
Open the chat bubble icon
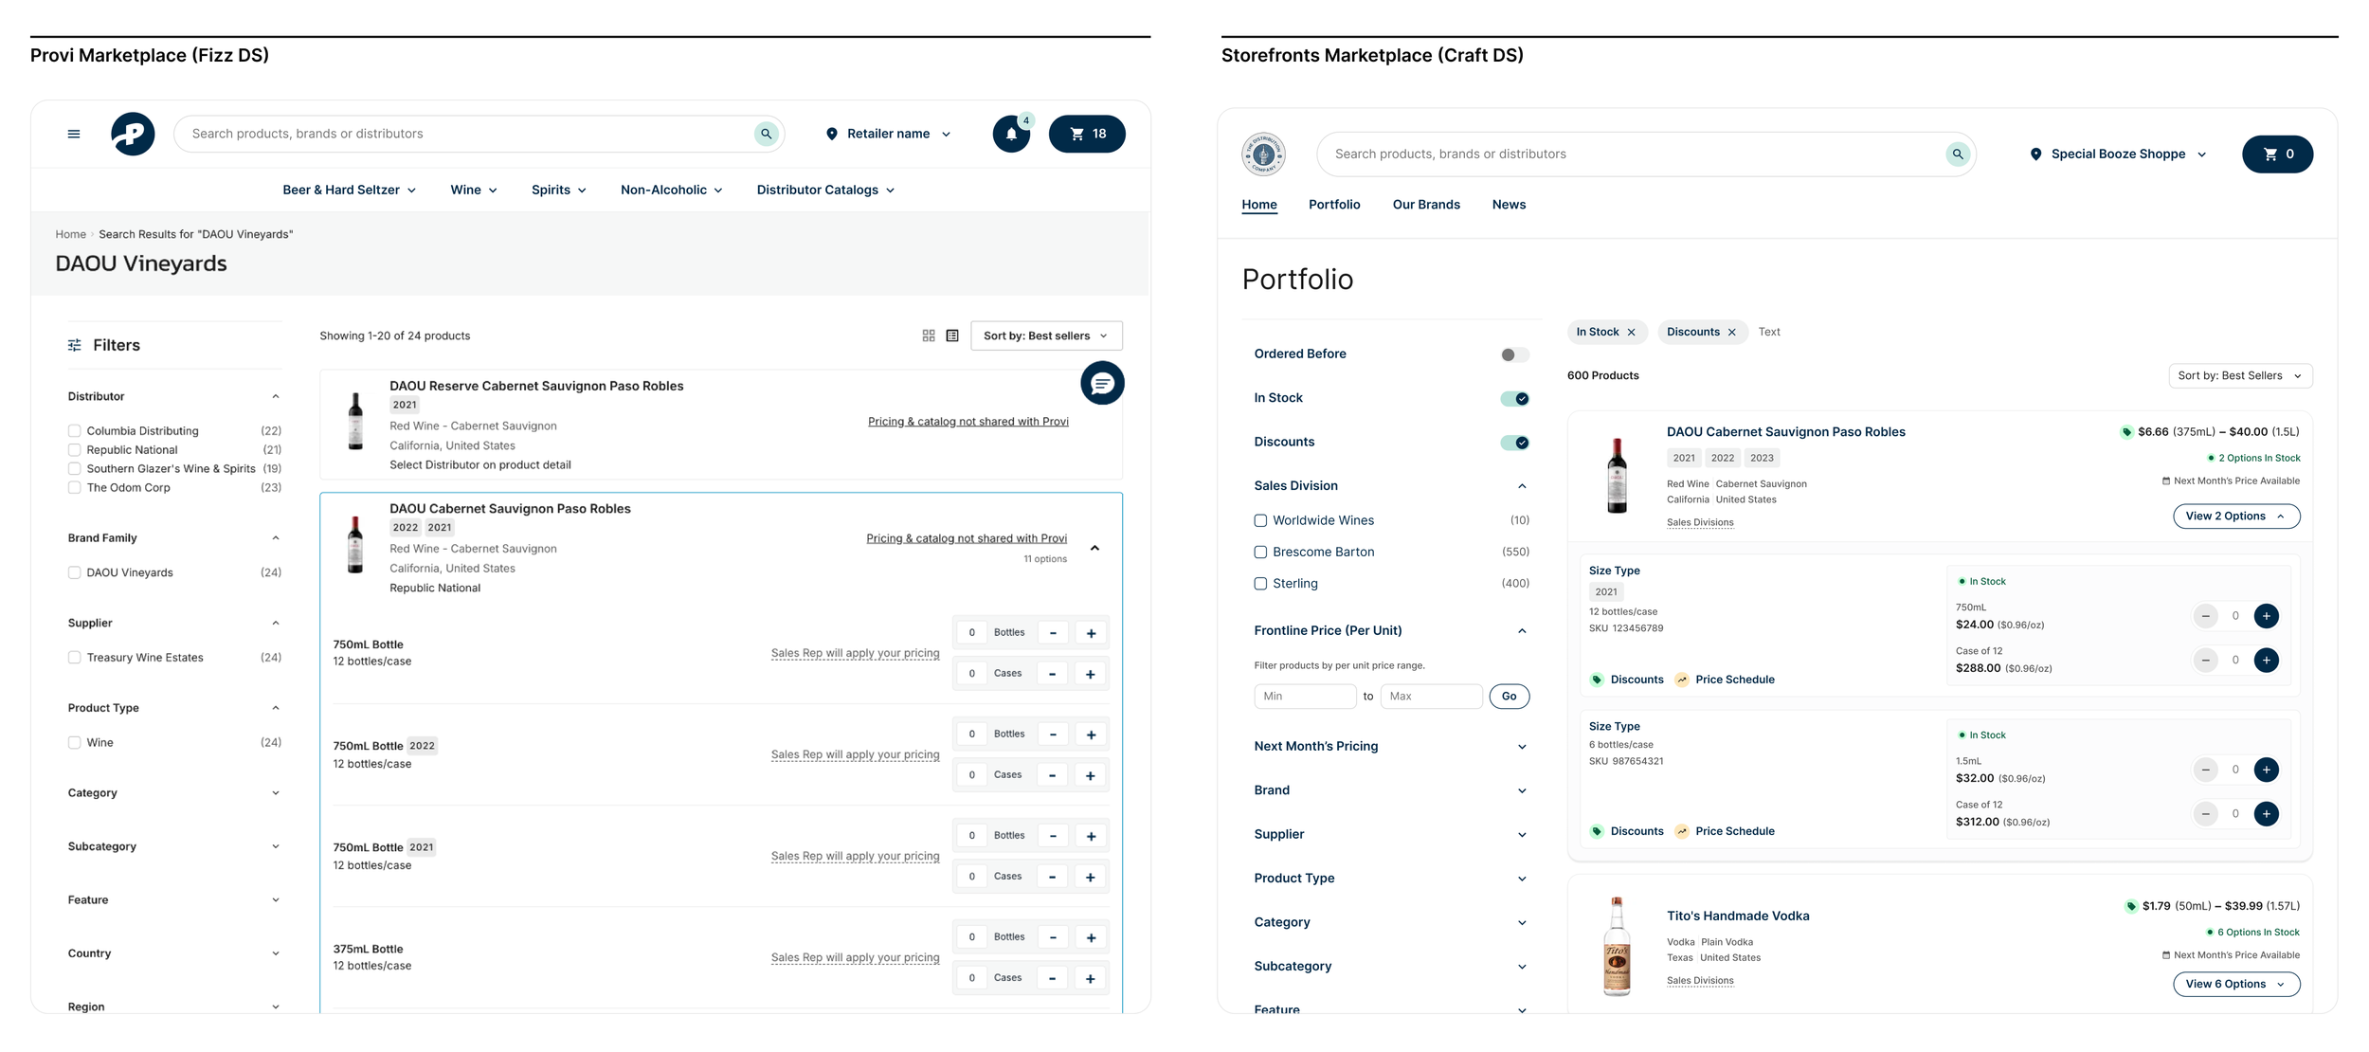tap(1102, 383)
